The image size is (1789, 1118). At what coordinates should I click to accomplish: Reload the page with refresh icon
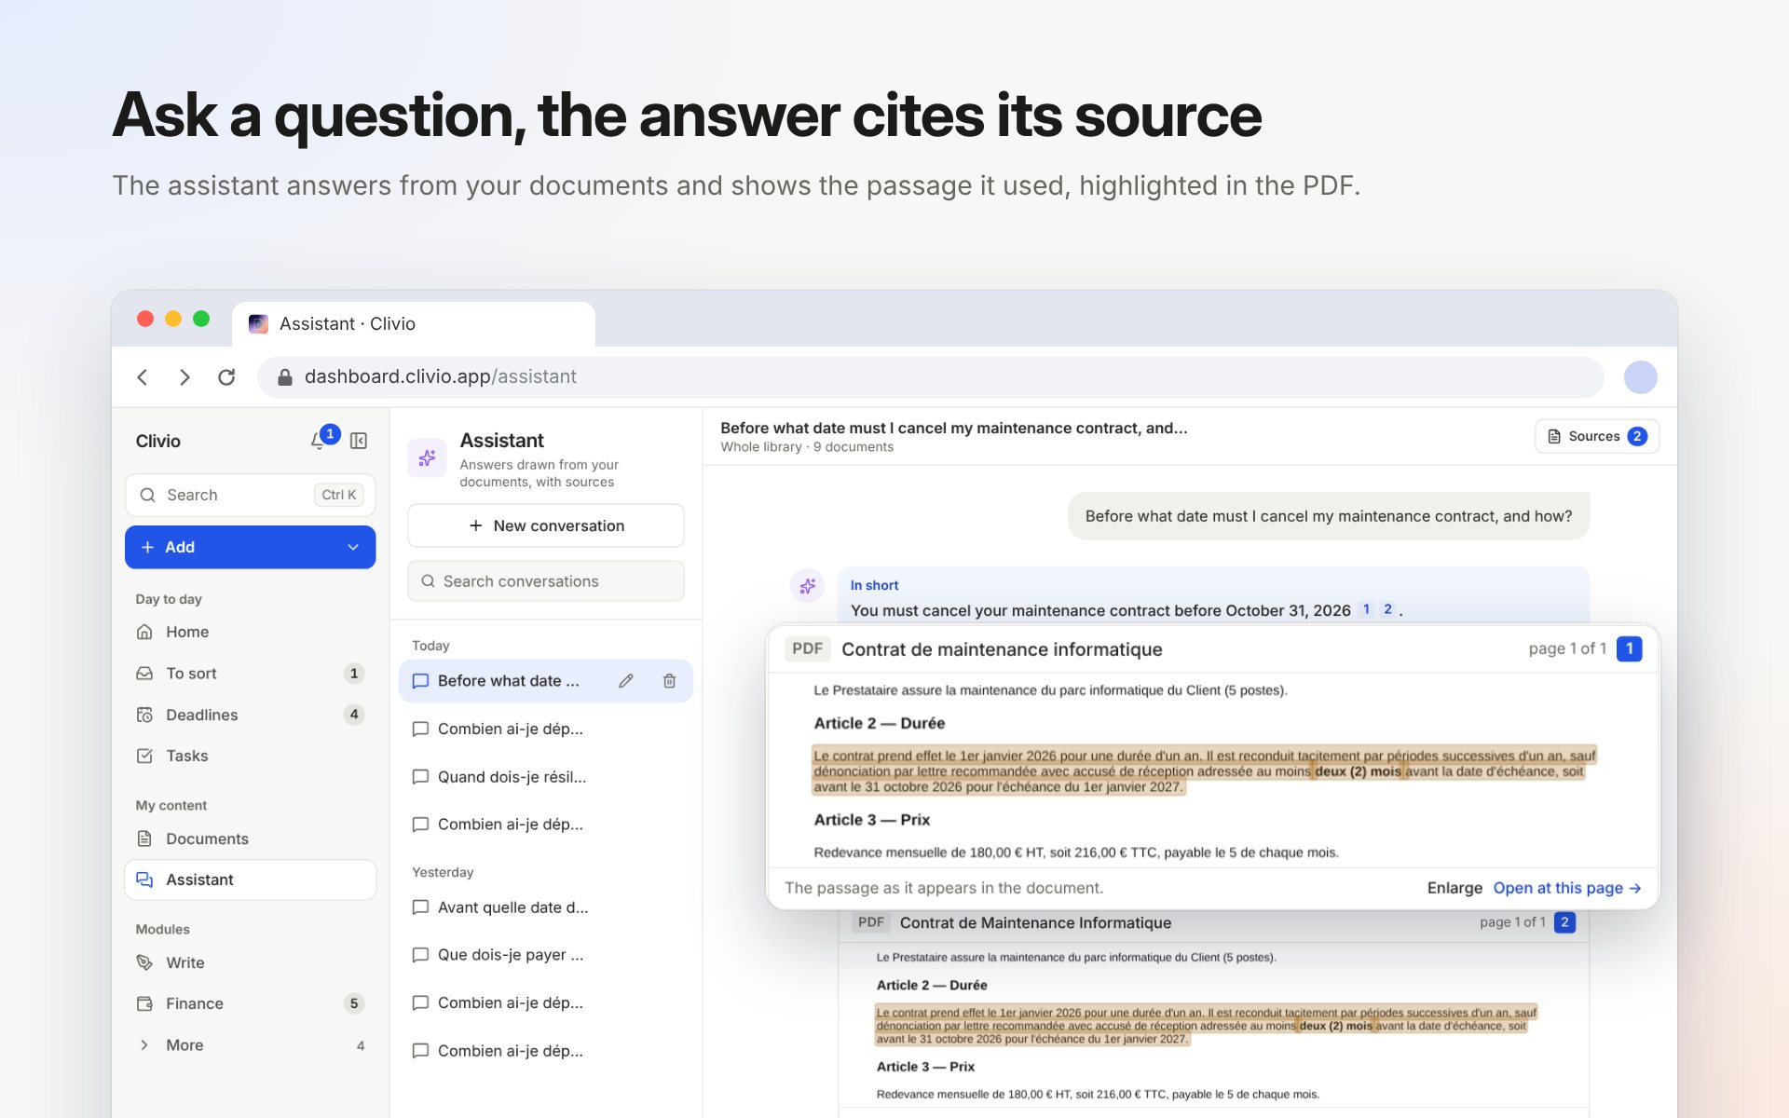(226, 376)
